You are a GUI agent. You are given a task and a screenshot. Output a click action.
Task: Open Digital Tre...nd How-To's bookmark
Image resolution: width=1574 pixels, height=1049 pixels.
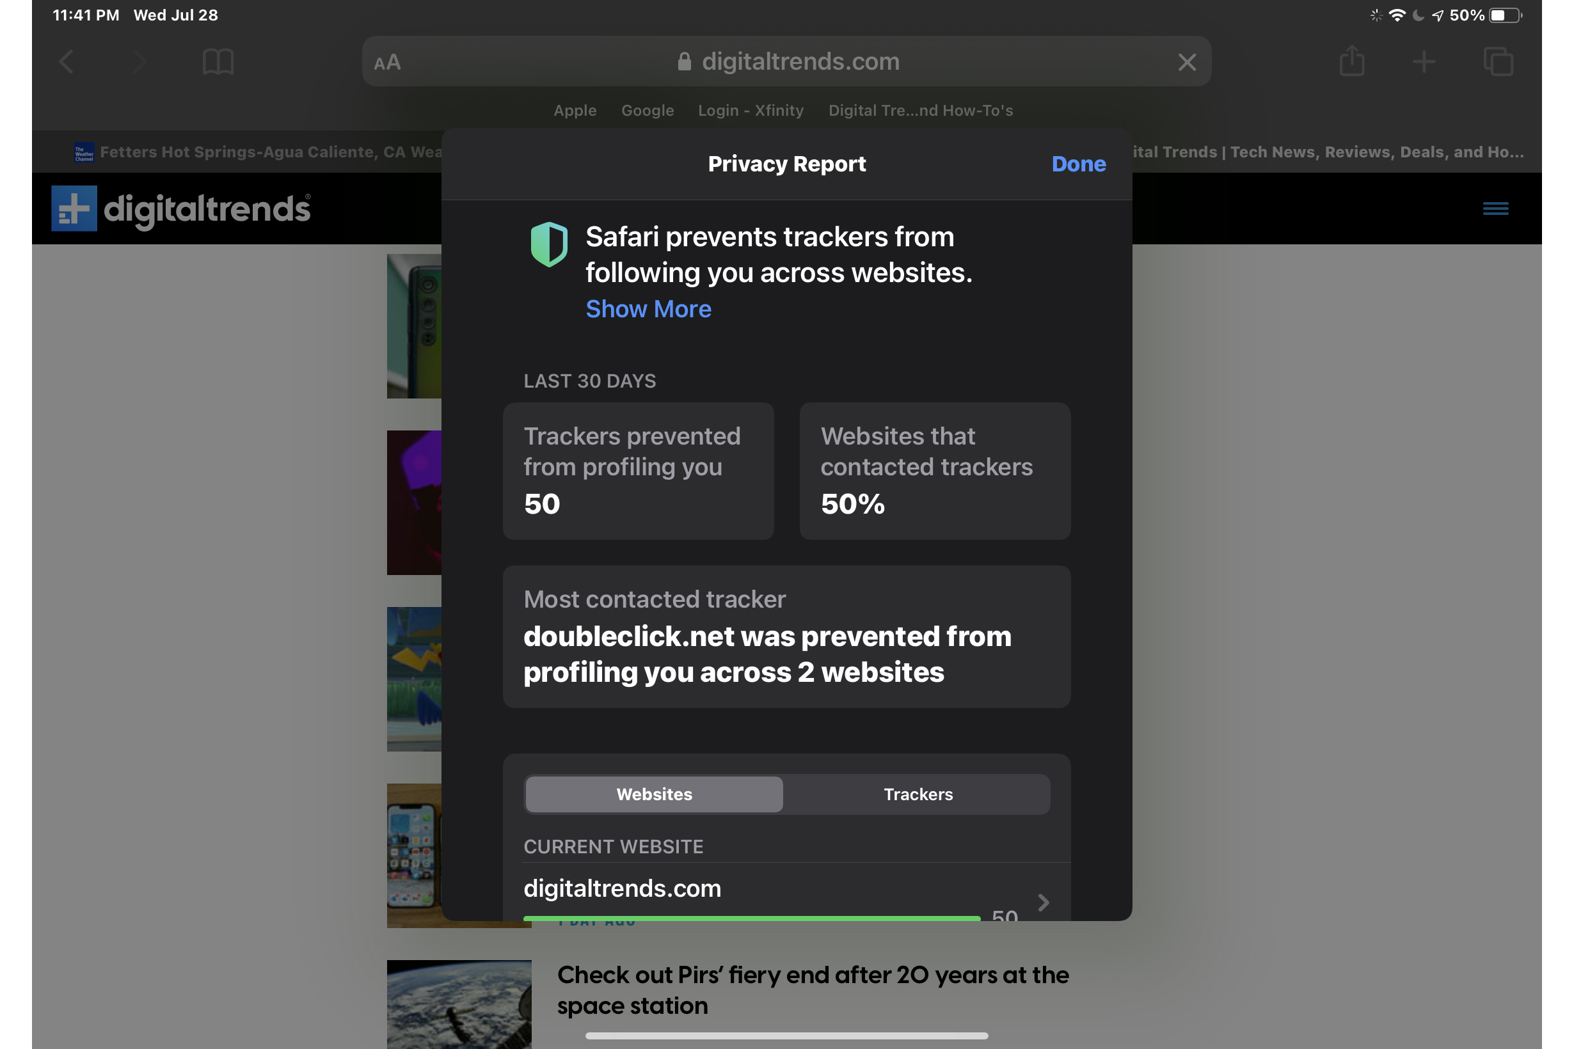[920, 111]
